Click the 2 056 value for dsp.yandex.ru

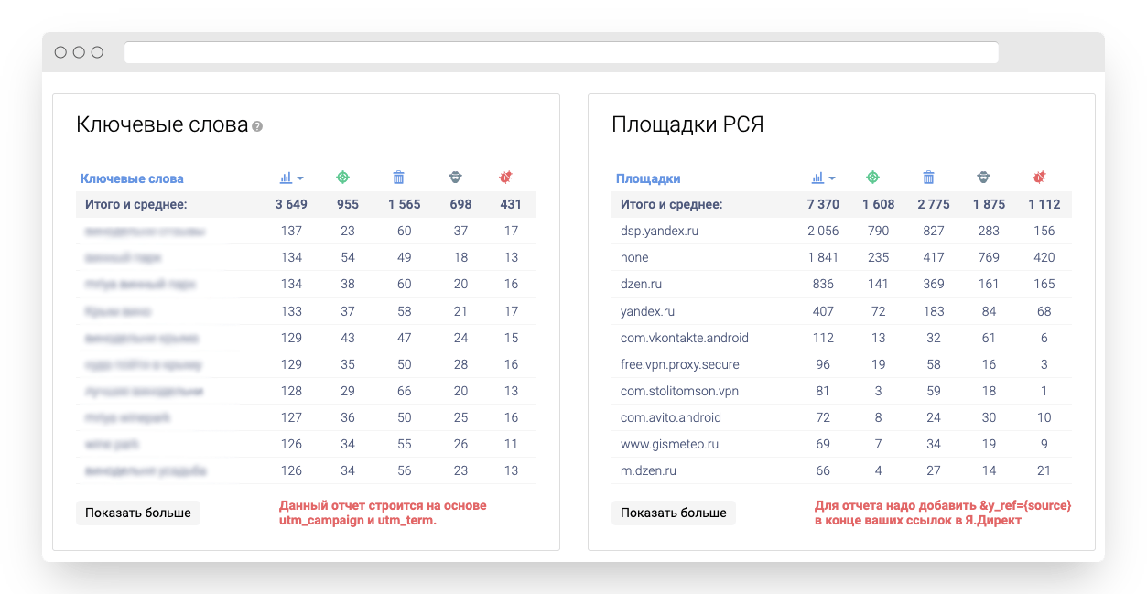(x=823, y=231)
